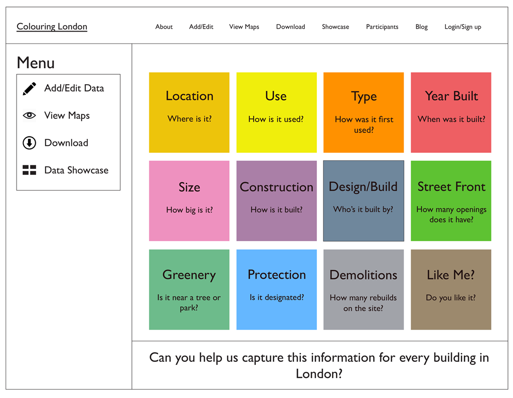Select Showcase in the top navigation

coord(335,27)
